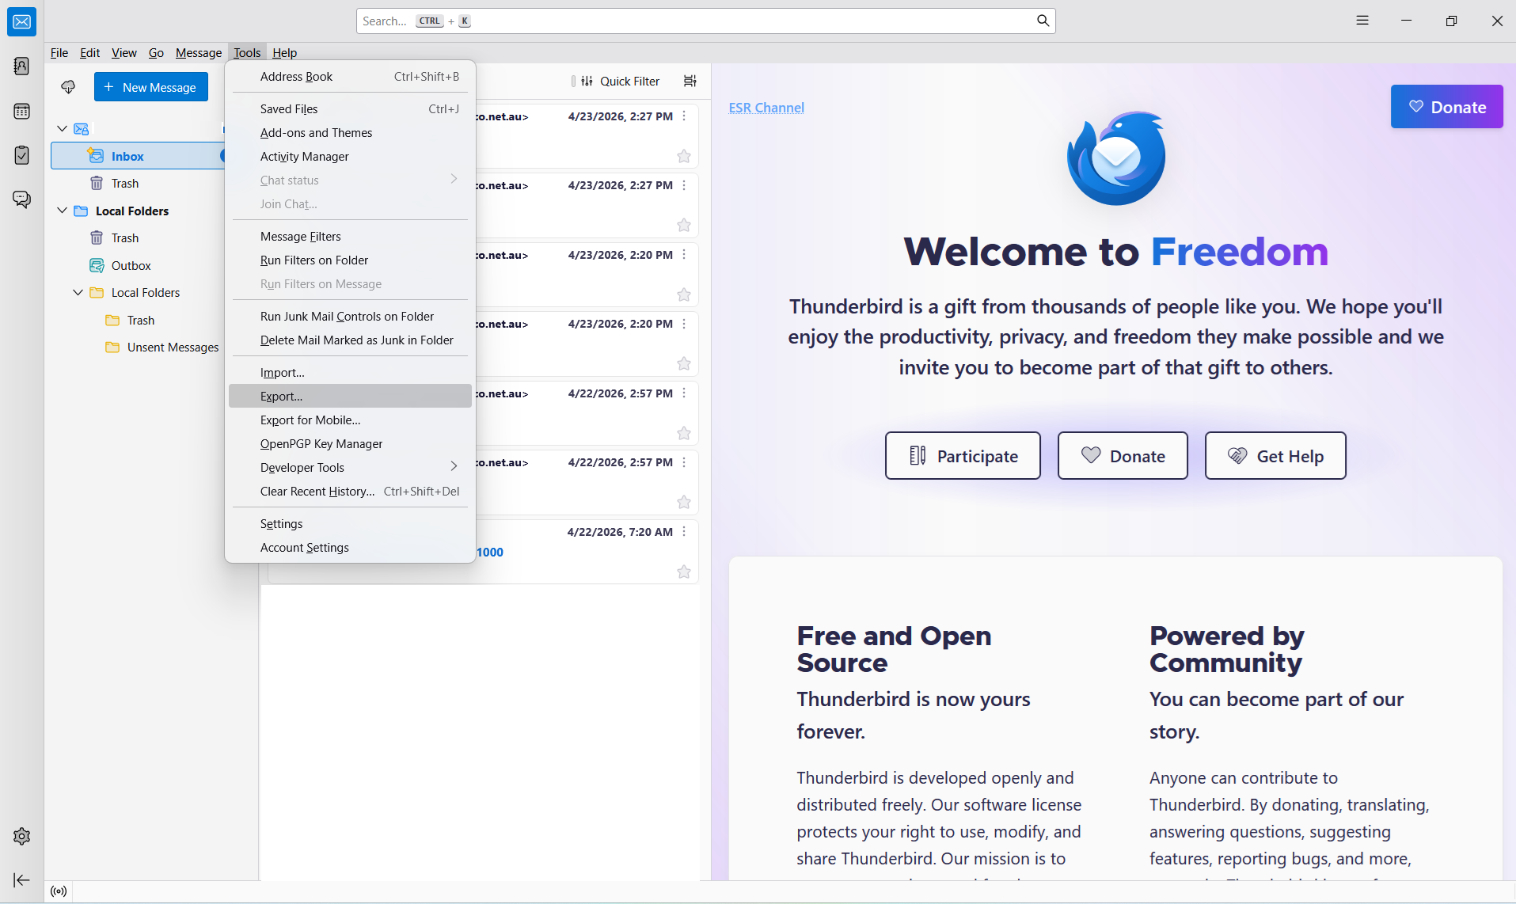Star the 4/22/2026 7:20 AM message
1516x904 pixels.
pyautogui.click(x=684, y=572)
